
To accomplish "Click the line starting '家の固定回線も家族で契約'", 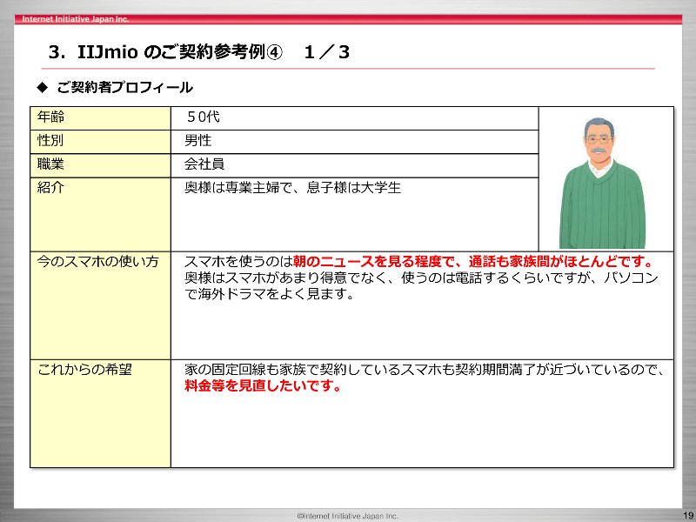I will tap(424, 369).
